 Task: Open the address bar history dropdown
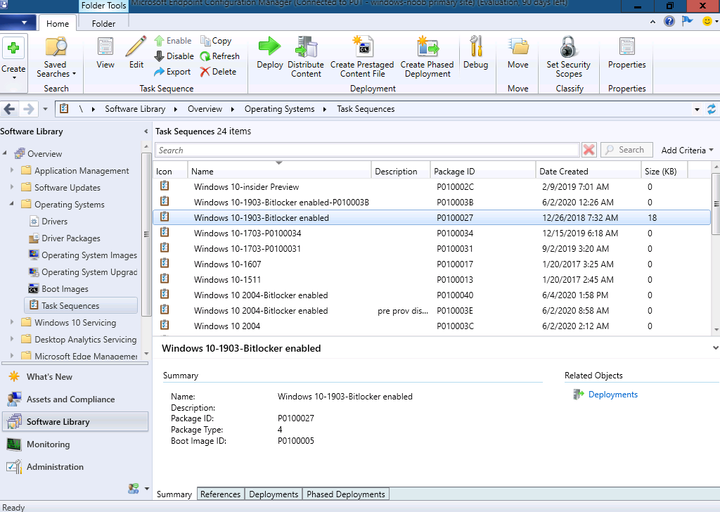[x=697, y=109]
